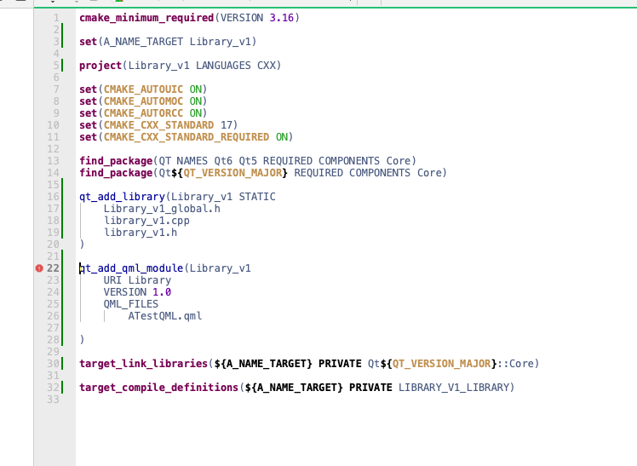Click the ON value after CMAKE_CXX_STANDARD_REQUIRED
This screenshot has width=637, height=466.
tap(282, 137)
